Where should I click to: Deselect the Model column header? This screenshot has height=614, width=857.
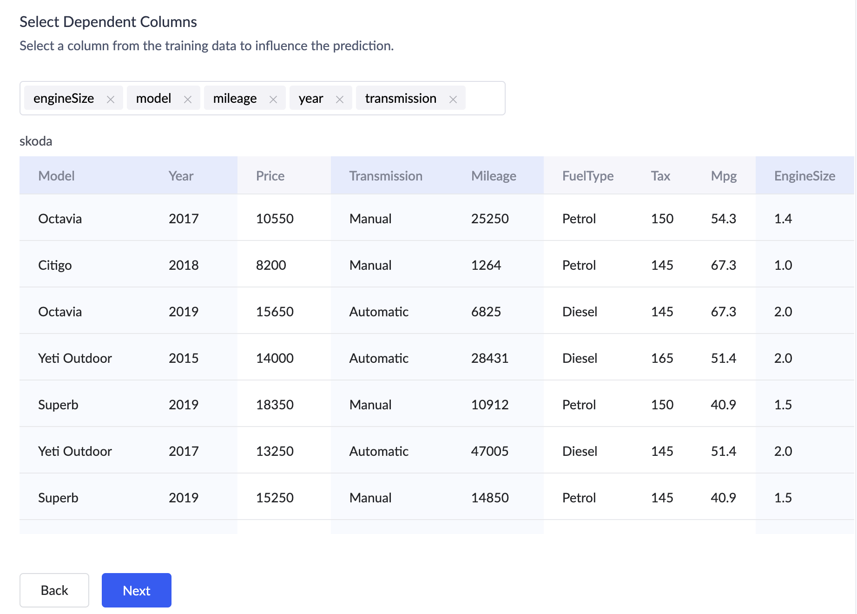pos(56,176)
